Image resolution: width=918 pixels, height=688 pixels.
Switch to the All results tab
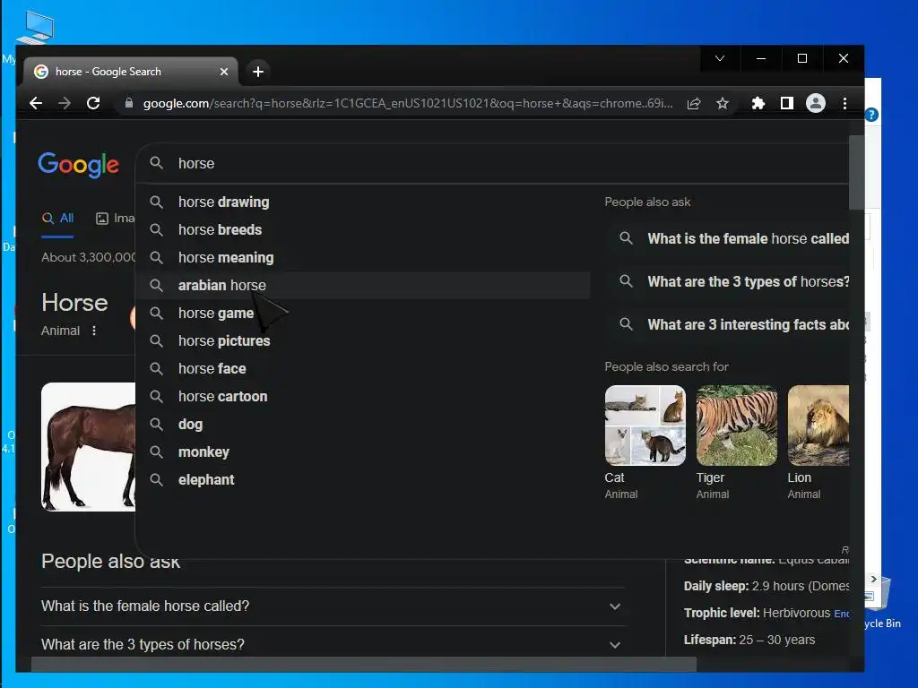(x=57, y=219)
